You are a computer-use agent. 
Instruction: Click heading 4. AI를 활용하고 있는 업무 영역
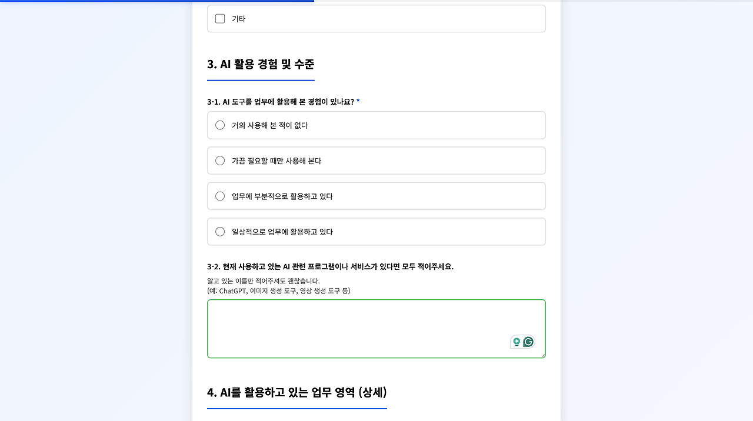pyautogui.click(x=296, y=392)
